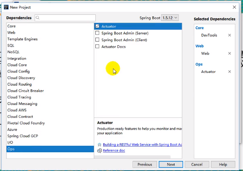Check Spring Boot Admin (Server)
Image resolution: width=243 pixels, height=171 pixels.
(97, 33)
